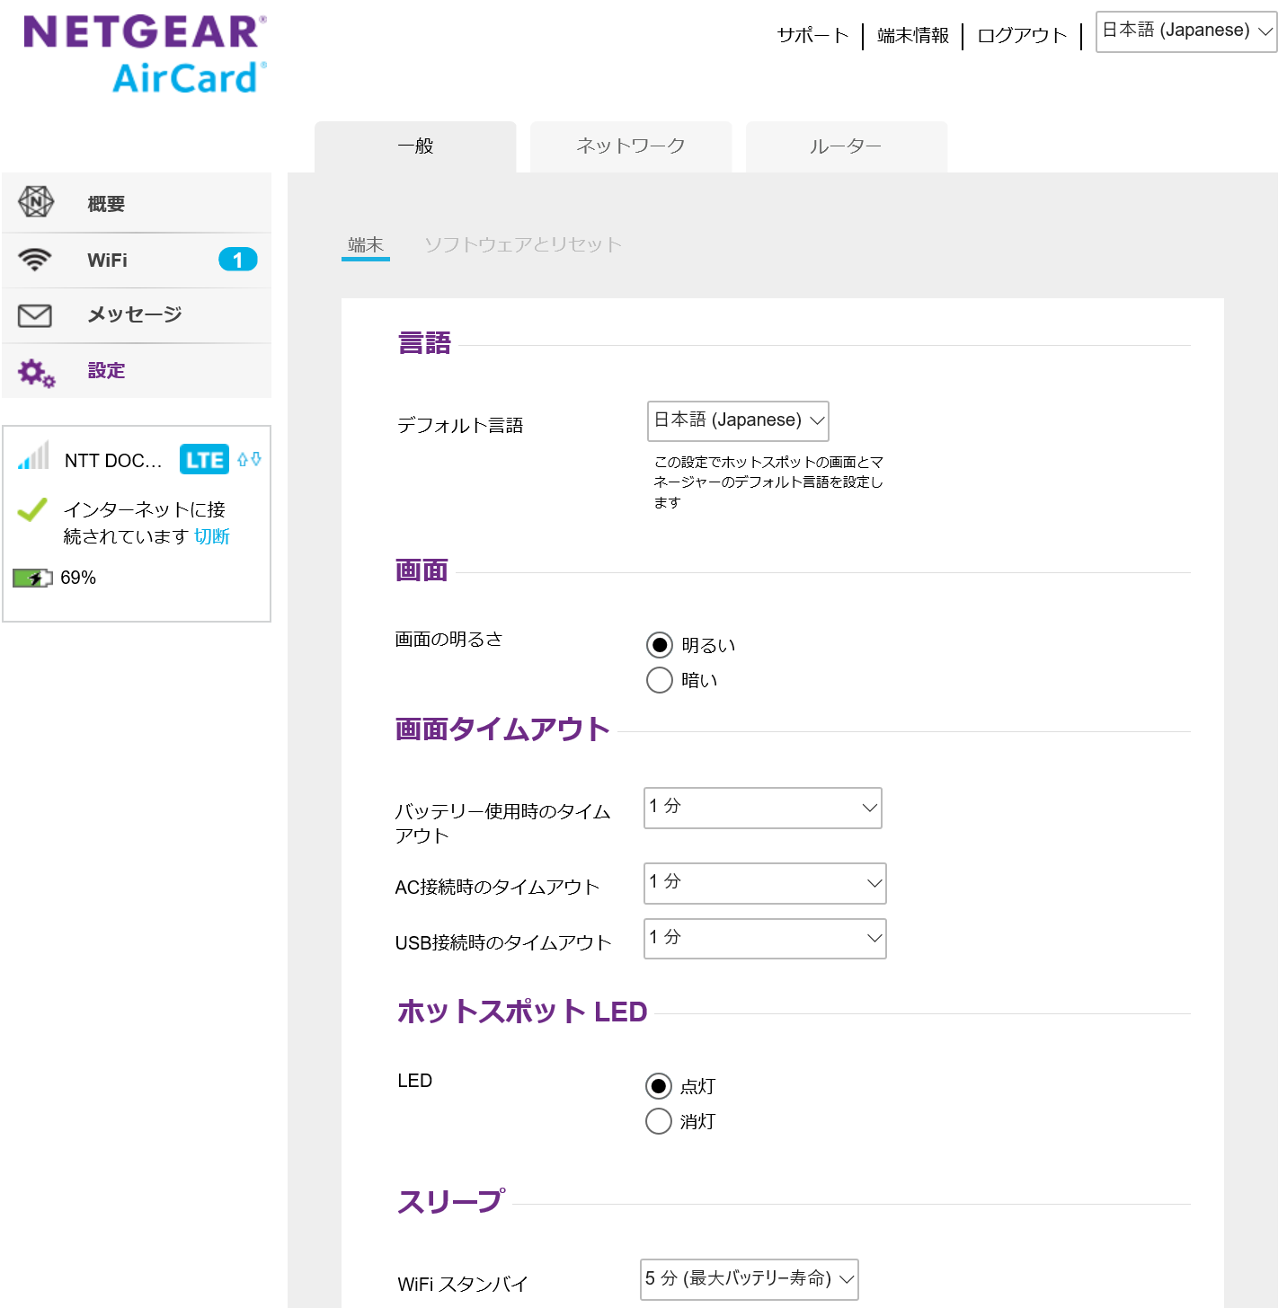Click the signal strength bars icon
This screenshot has height=1308, width=1287.
(x=34, y=456)
